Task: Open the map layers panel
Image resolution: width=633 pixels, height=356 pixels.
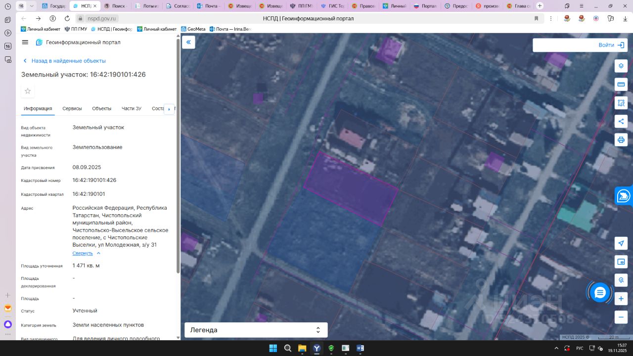Action: (x=621, y=66)
